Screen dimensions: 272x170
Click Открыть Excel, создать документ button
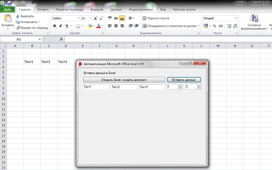coord(124,80)
